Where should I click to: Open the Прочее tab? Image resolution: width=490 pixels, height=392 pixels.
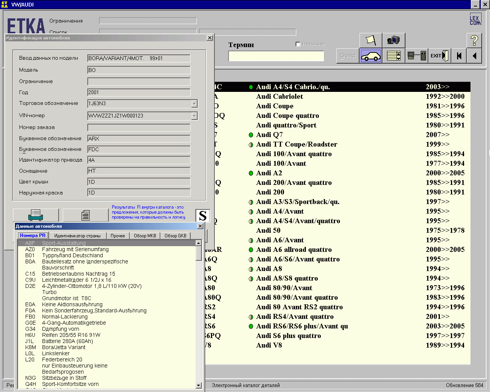(118, 236)
